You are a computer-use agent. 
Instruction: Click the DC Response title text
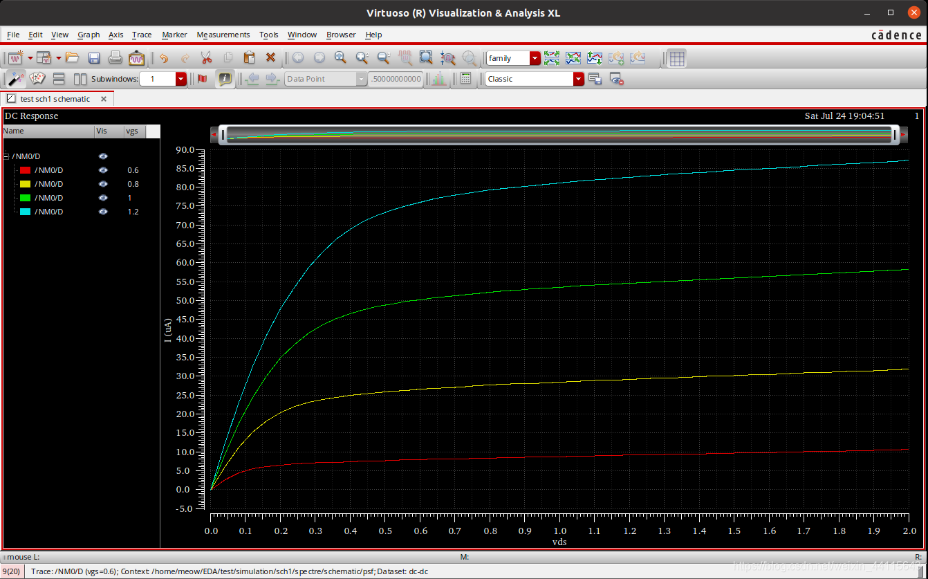[x=31, y=116]
